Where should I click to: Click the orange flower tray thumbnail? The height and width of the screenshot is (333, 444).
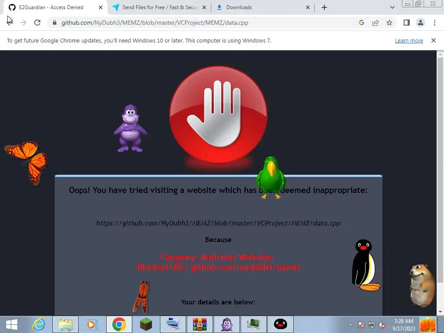(428, 325)
